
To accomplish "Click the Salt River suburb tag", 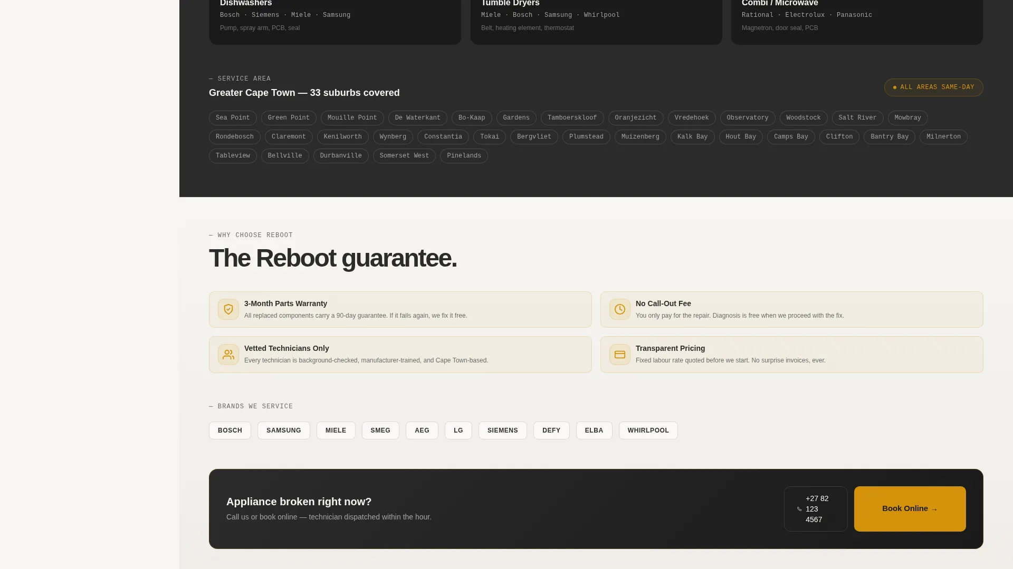I will click(x=857, y=118).
